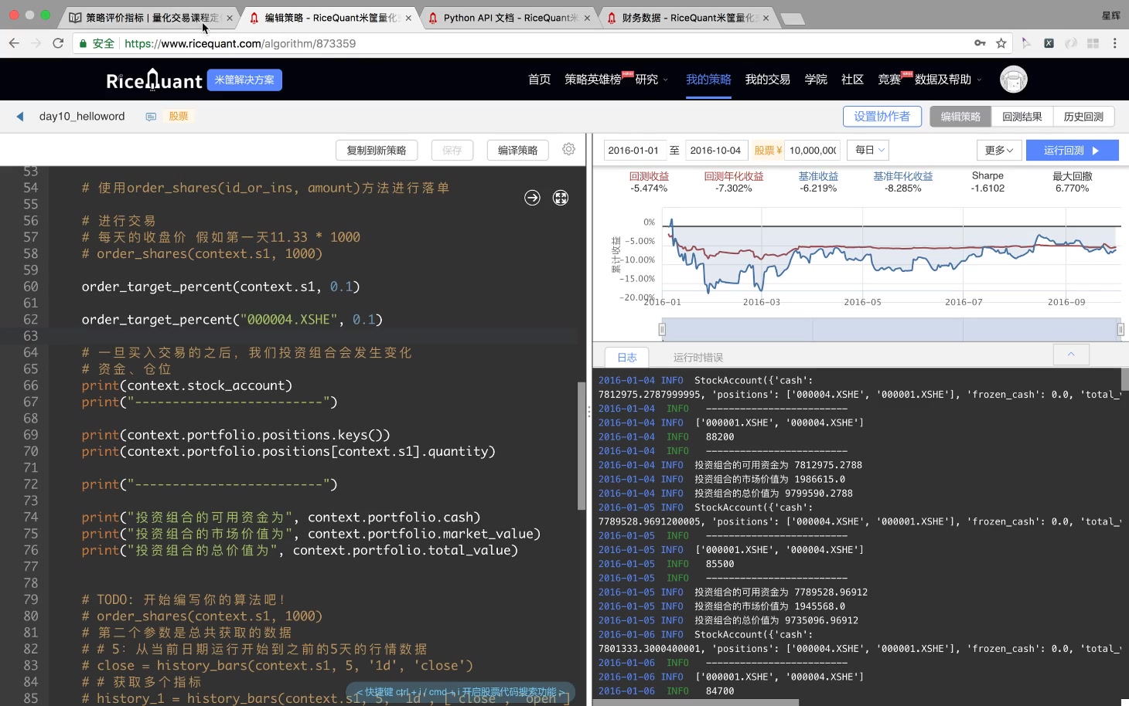The width and height of the screenshot is (1129, 706).
Task: Click the 米筐解决方案 button
Action: click(x=244, y=80)
